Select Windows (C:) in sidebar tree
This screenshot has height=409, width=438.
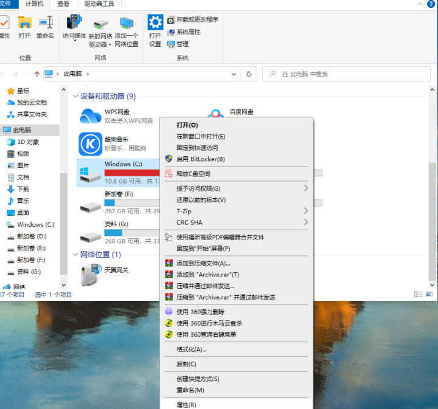pyautogui.click(x=31, y=225)
